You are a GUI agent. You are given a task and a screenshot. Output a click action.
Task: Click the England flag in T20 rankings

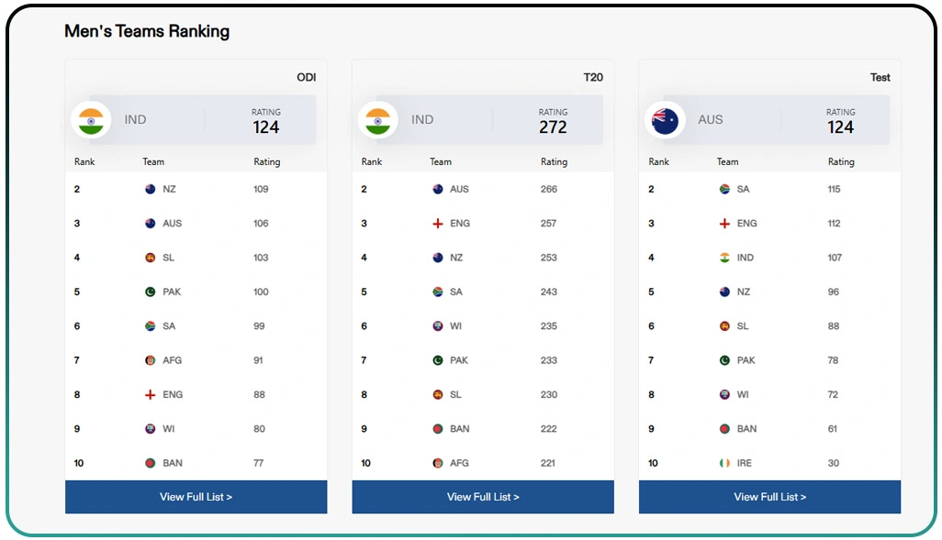point(438,224)
